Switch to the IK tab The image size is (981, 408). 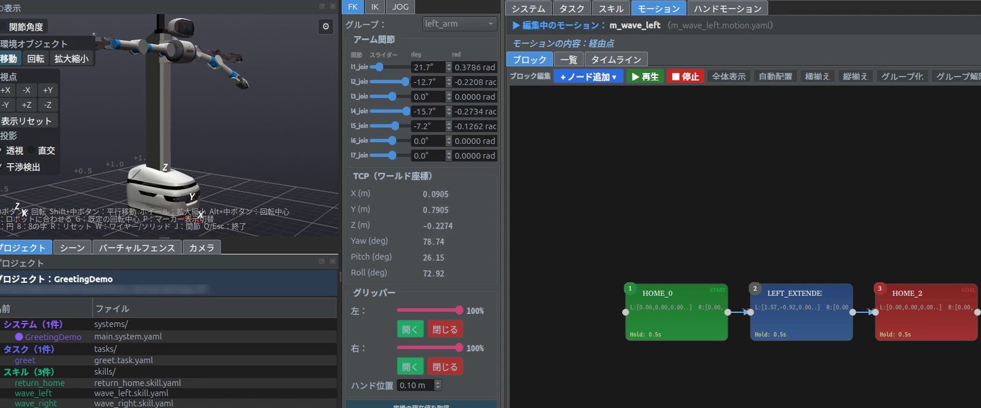tap(375, 7)
